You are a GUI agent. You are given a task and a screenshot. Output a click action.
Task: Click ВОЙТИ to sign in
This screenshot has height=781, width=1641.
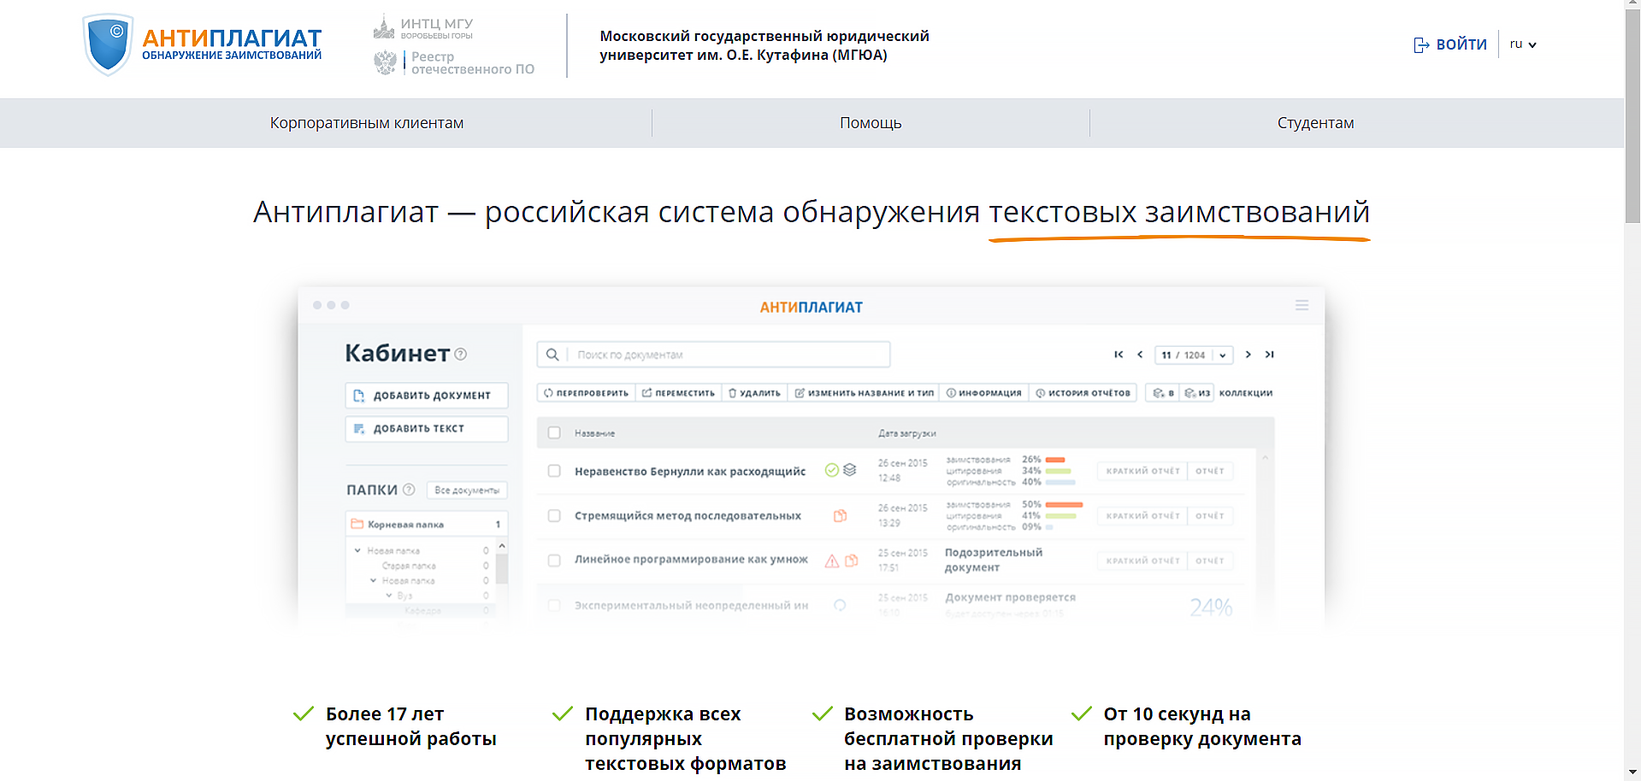[x=1450, y=44]
